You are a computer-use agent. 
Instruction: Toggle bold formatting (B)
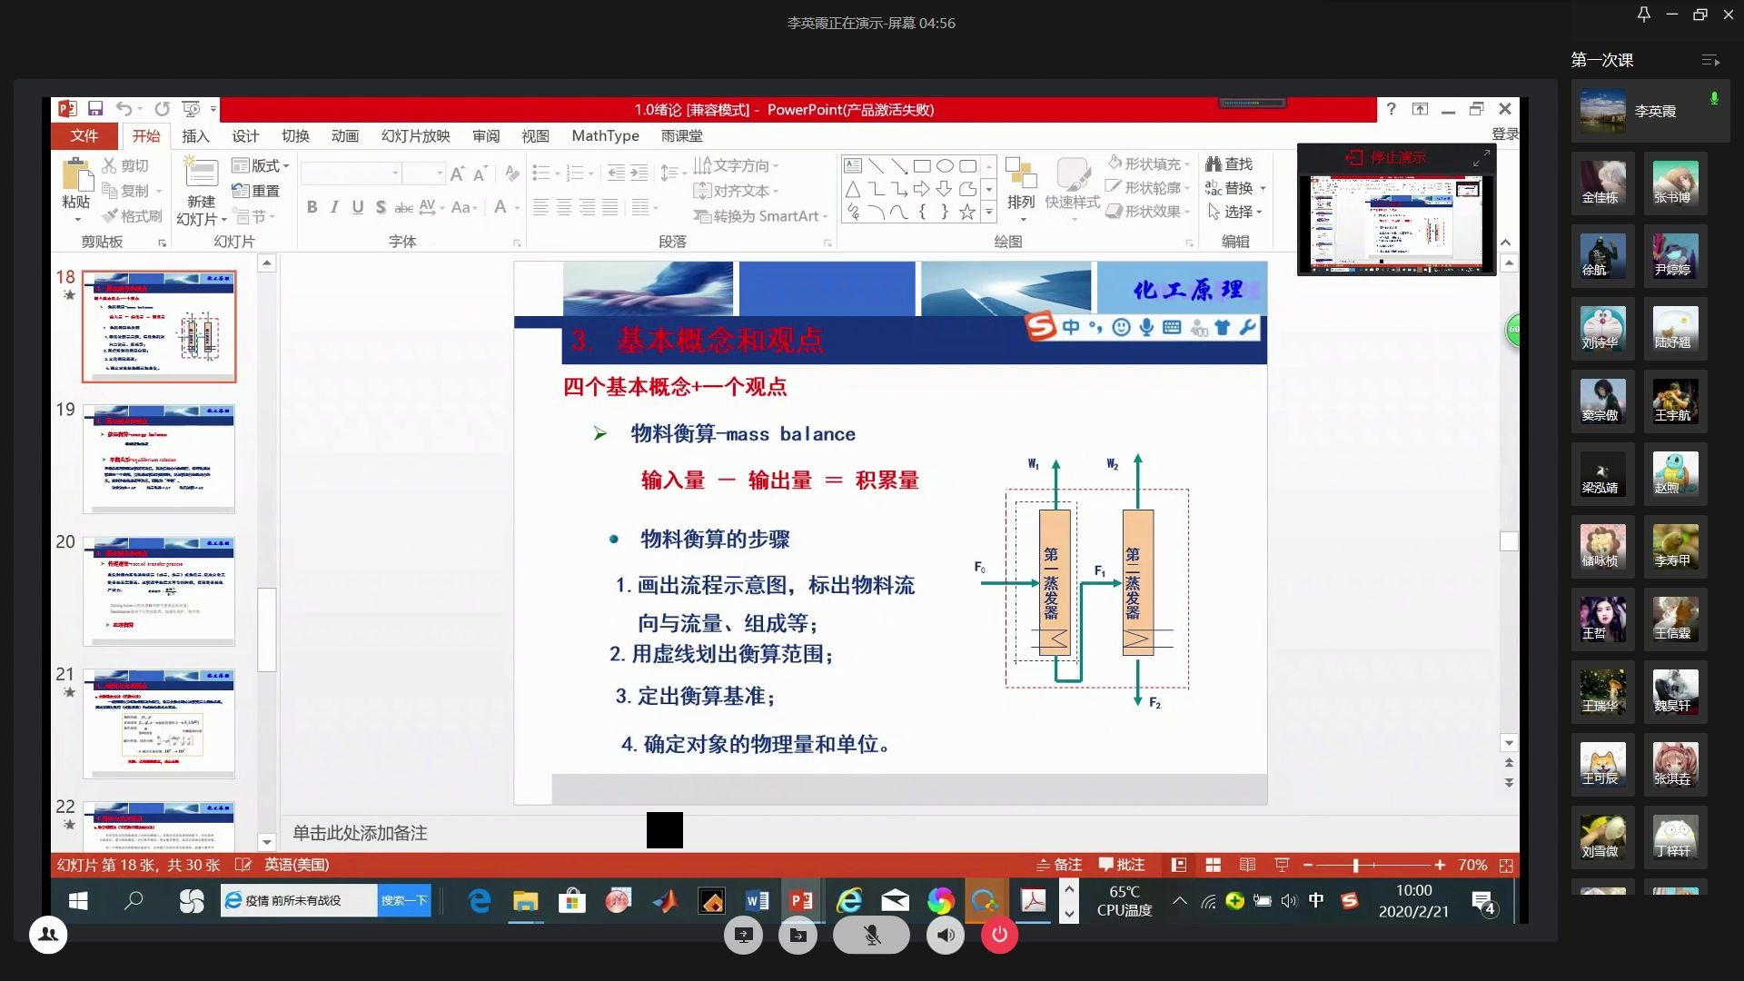point(312,207)
